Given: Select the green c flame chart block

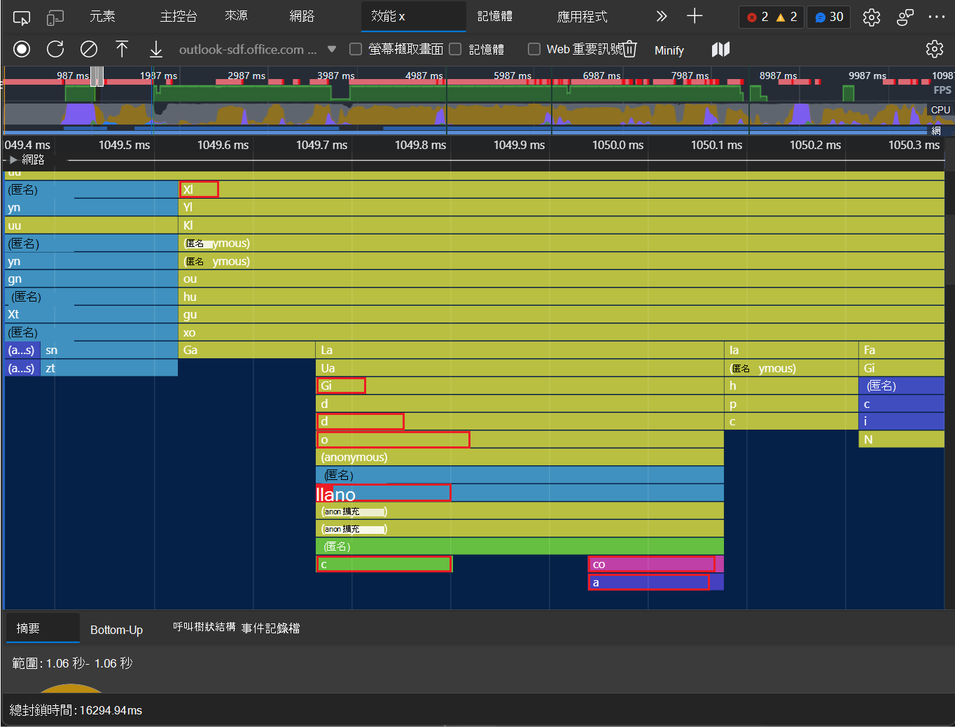Looking at the screenshot, I should click(384, 564).
